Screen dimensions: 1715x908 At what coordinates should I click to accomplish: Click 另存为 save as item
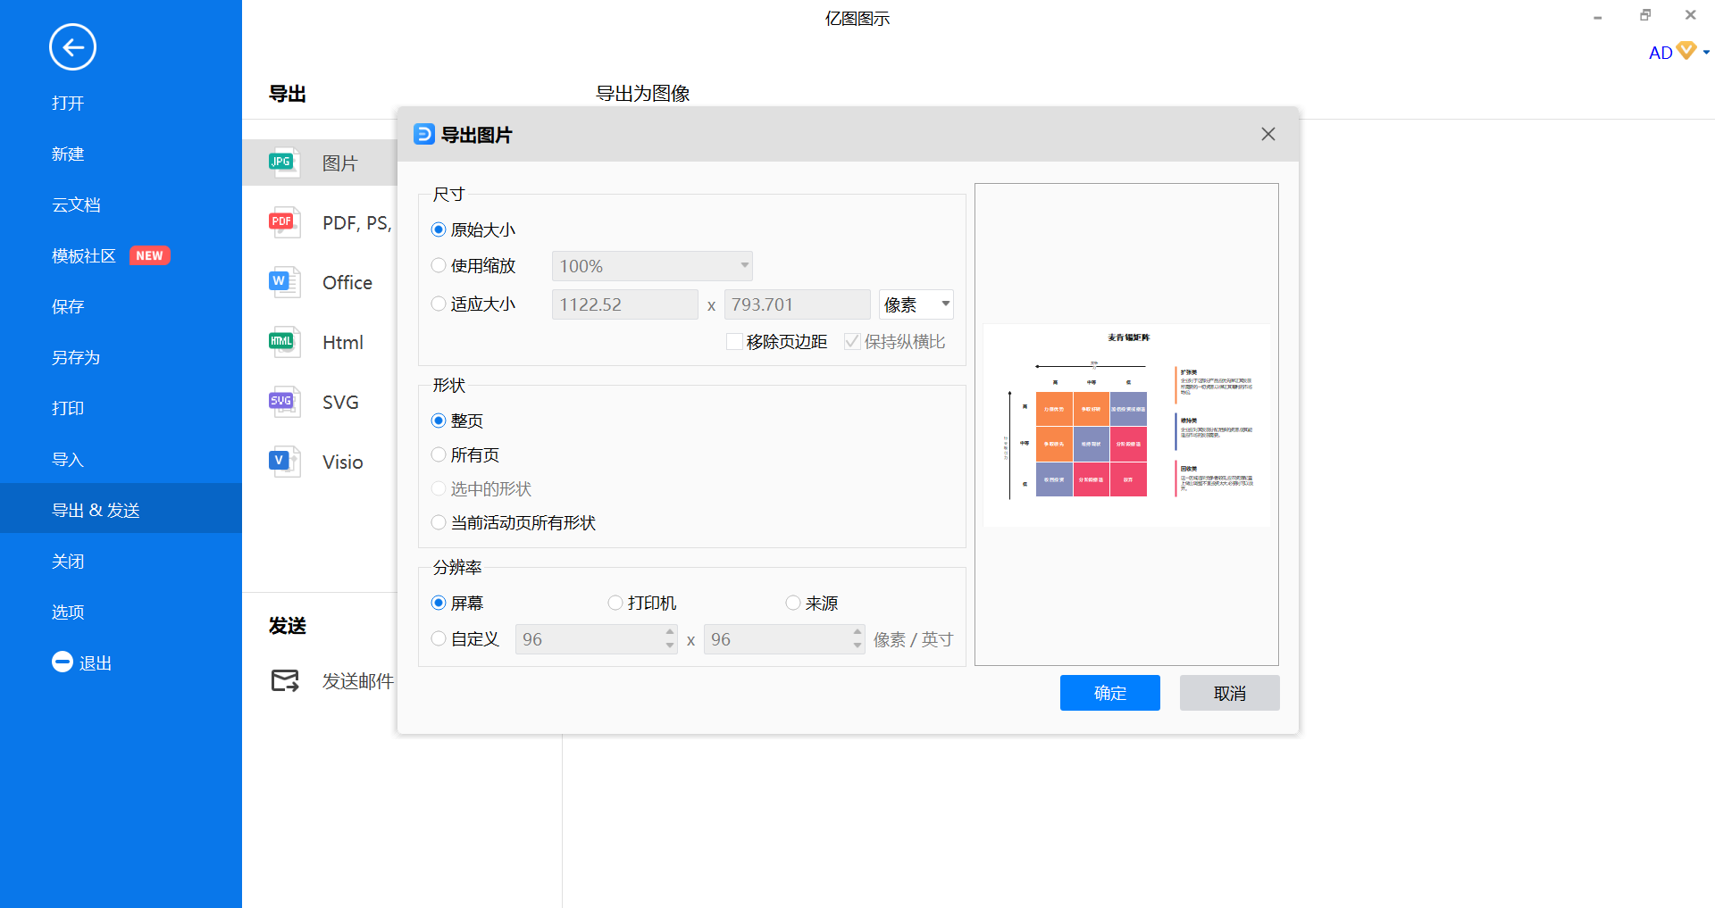[x=76, y=357]
